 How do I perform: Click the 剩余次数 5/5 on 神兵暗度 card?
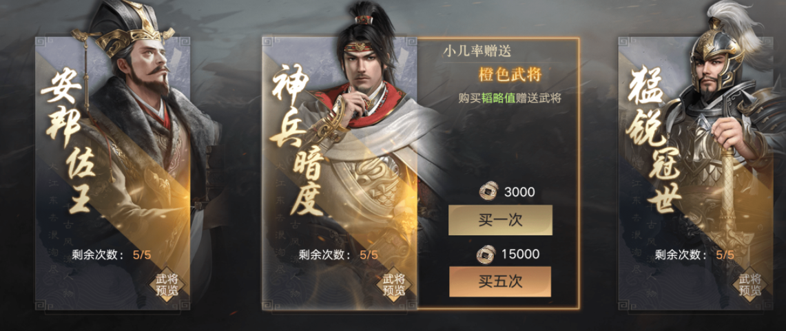pyautogui.click(x=338, y=255)
